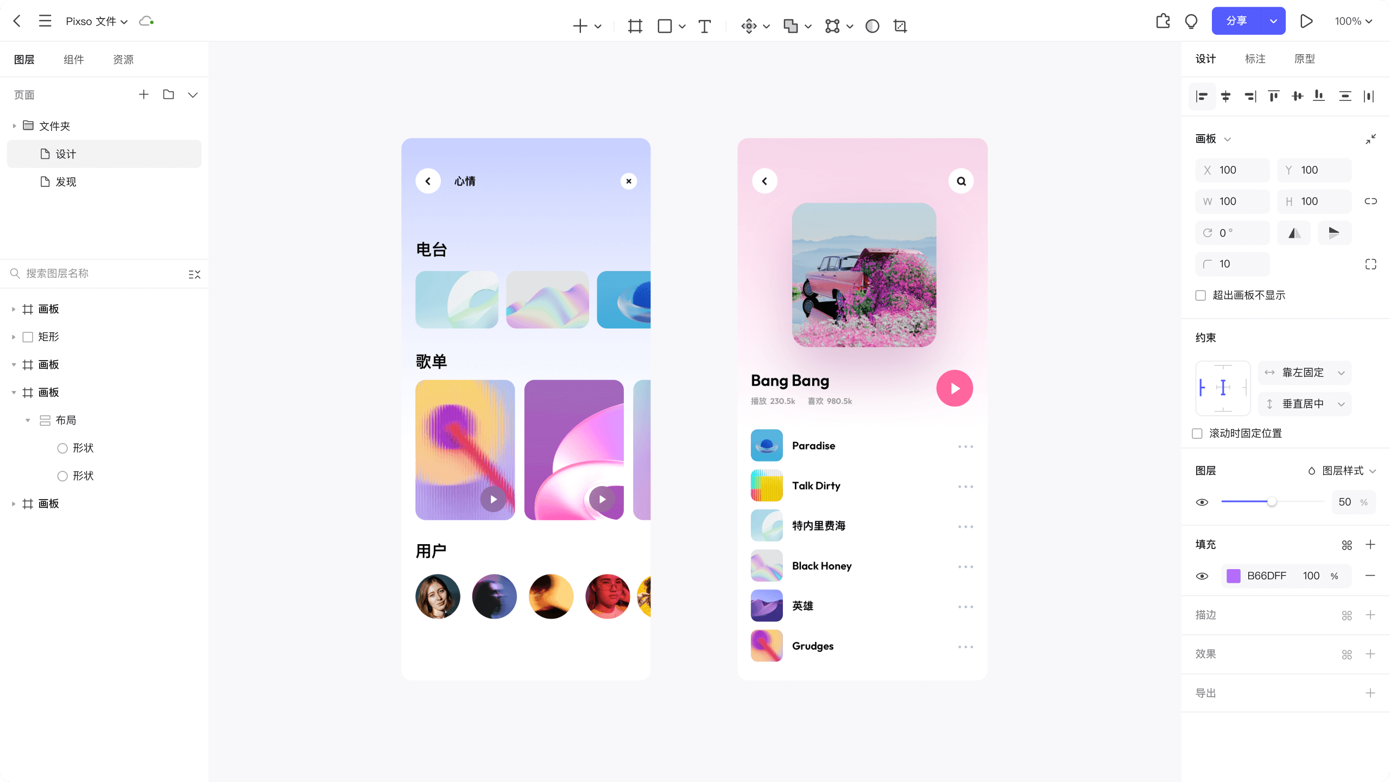
Task: Toggle 超出画板不显示 checkbox
Action: click(x=1201, y=295)
